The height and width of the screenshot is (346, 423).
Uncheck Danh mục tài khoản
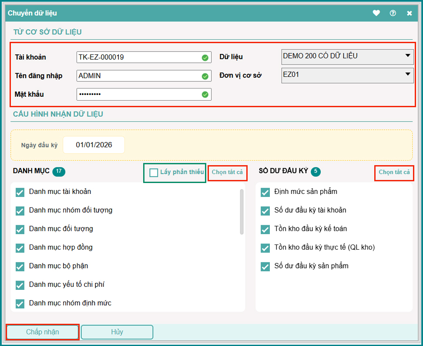20,192
